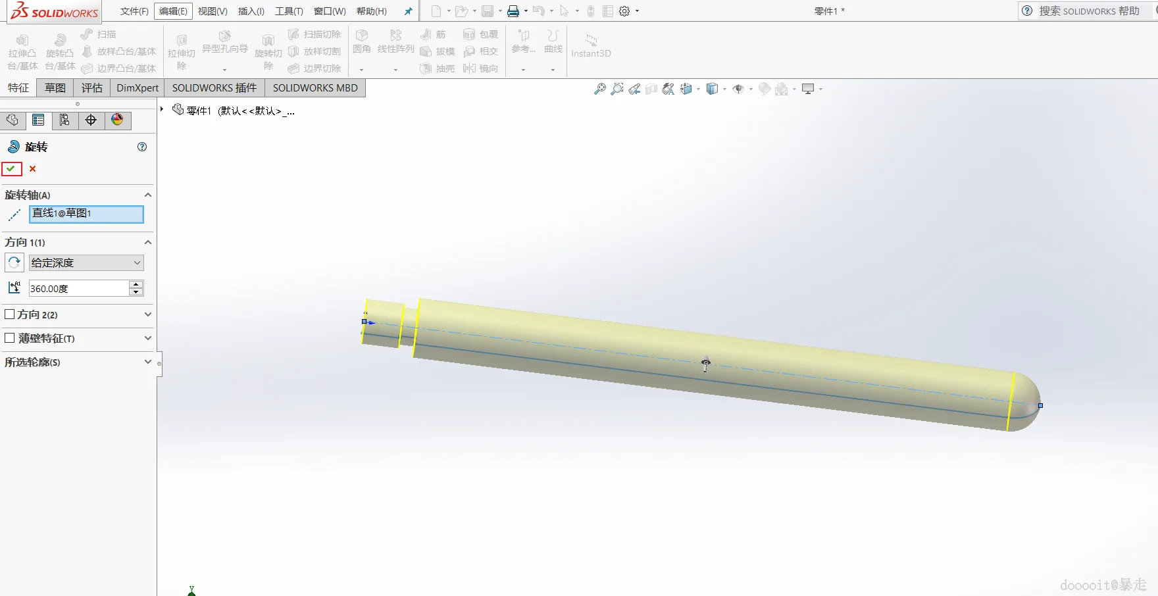The width and height of the screenshot is (1158, 596).
Task: Click the 360.00度 angle input field
Action: click(79, 288)
